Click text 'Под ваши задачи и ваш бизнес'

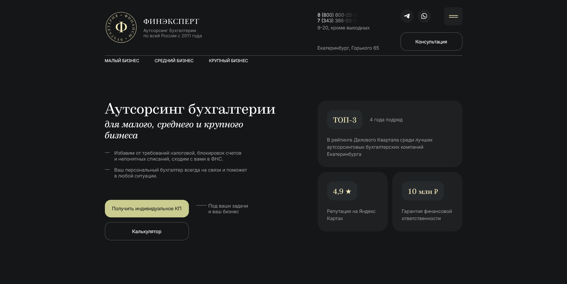pos(228,209)
